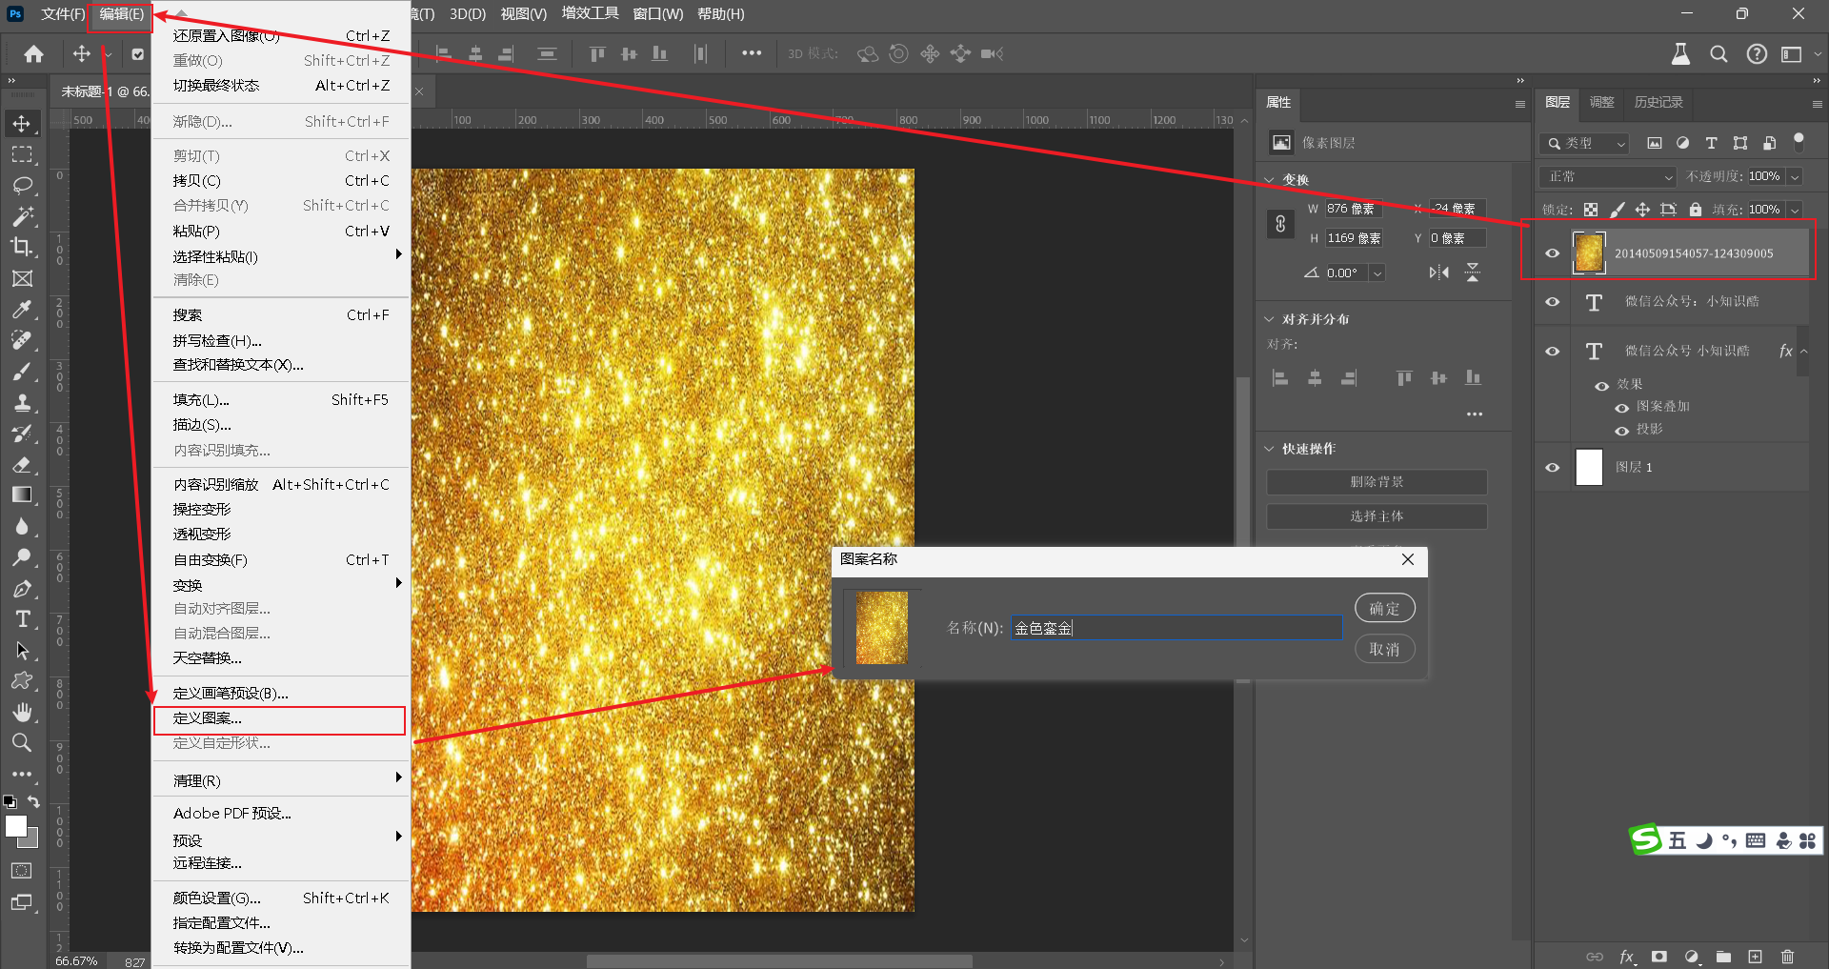This screenshot has height=969, width=1829.
Task: Toggle visibility of 效果 effects
Action: pyautogui.click(x=1602, y=386)
